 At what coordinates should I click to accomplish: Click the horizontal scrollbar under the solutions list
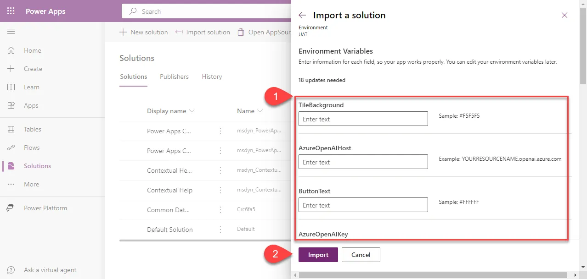[x=205, y=240]
